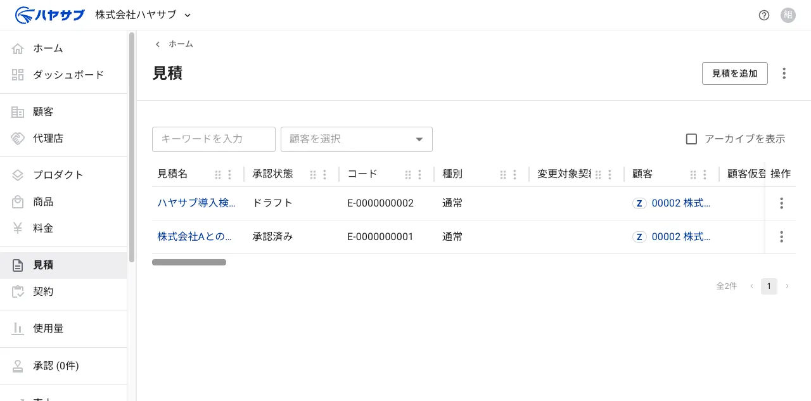This screenshot has height=401, width=811.
Task: Open column menu for 承認状態
Action: pyautogui.click(x=324, y=174)
